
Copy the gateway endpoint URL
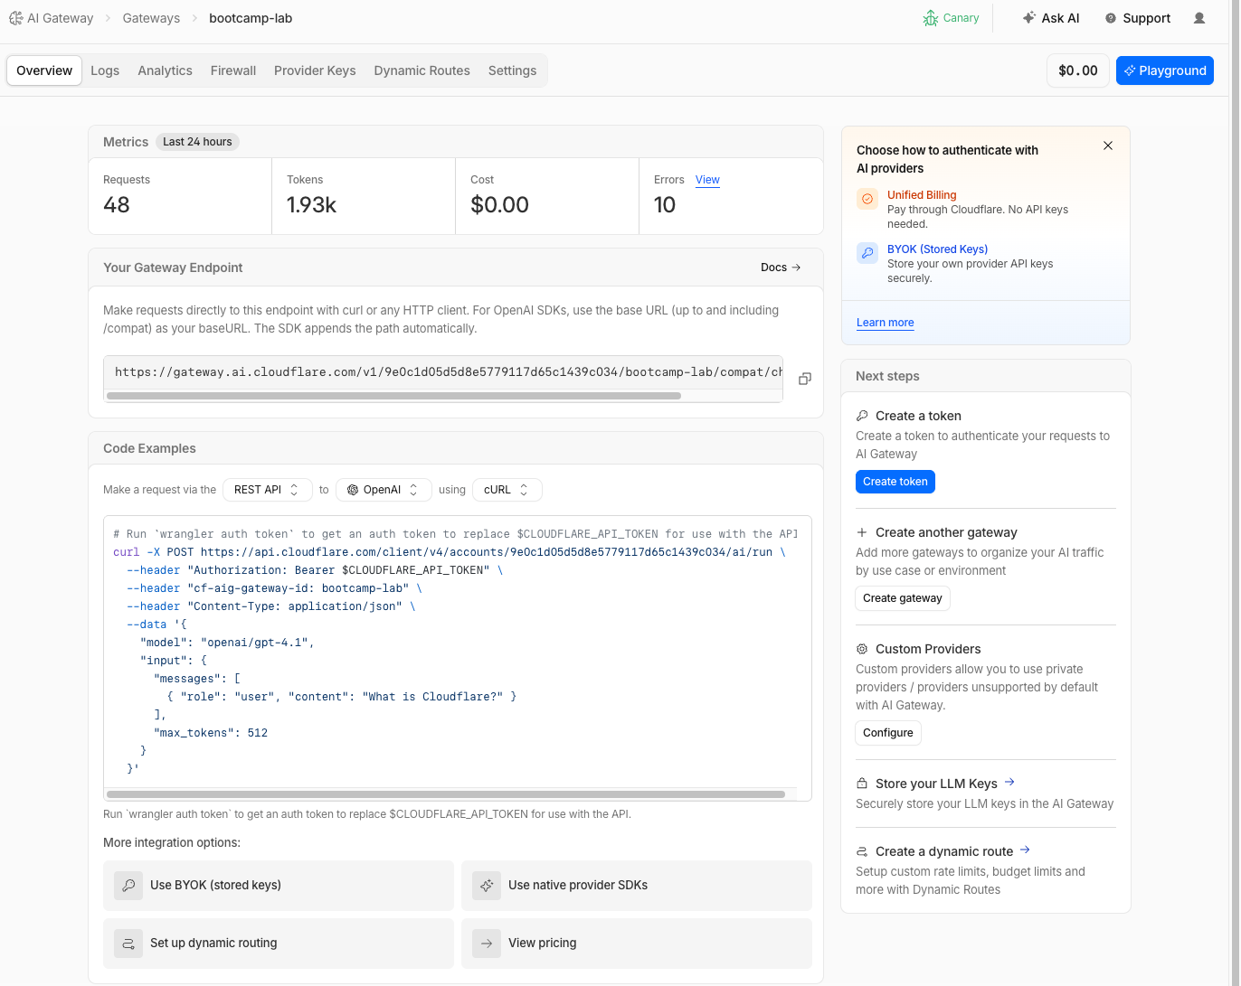pyautogui.click(x=805, y=379)
